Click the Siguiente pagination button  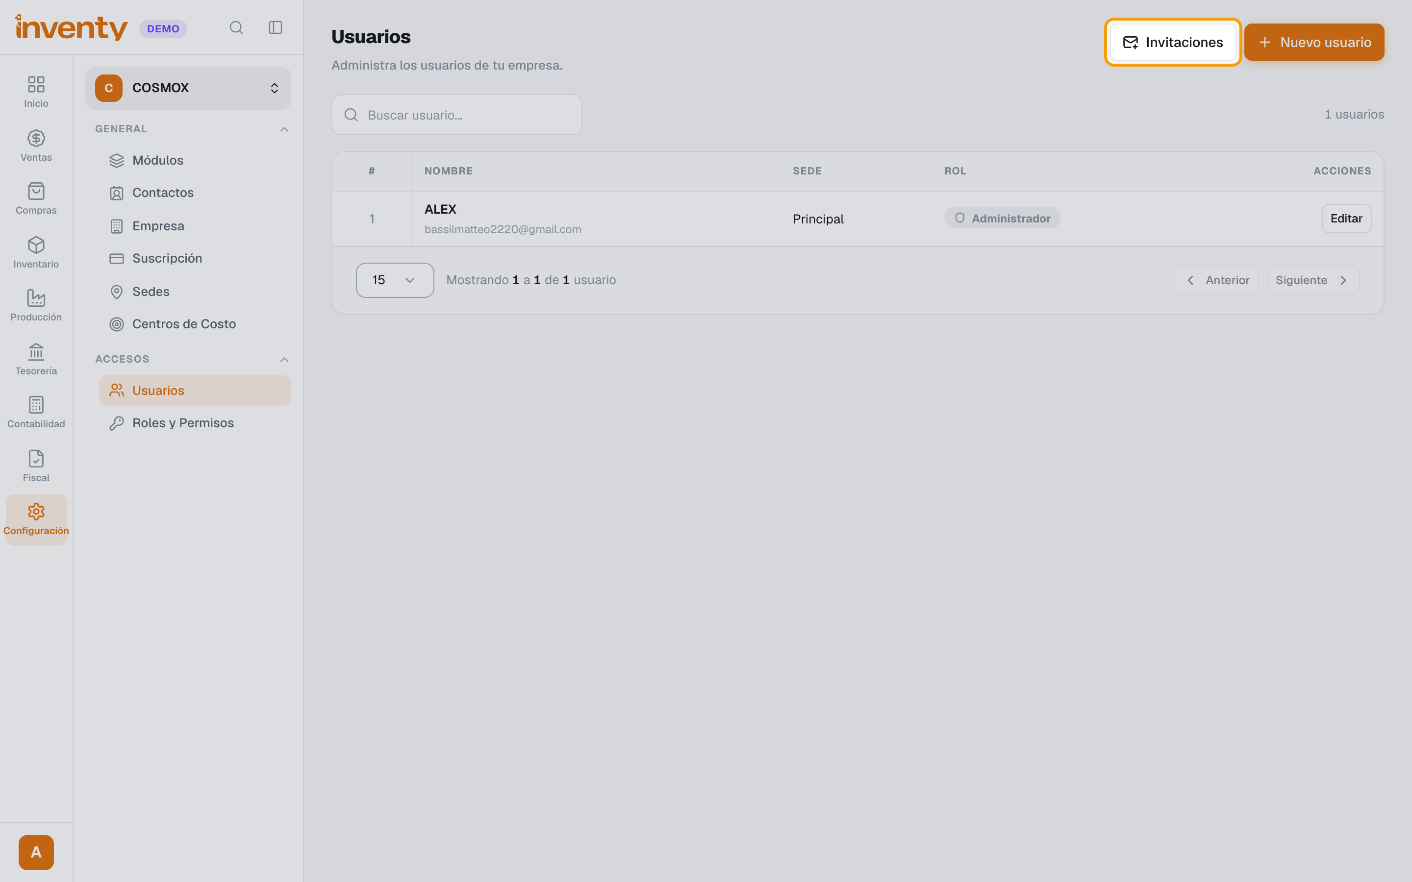(1313, 281)
